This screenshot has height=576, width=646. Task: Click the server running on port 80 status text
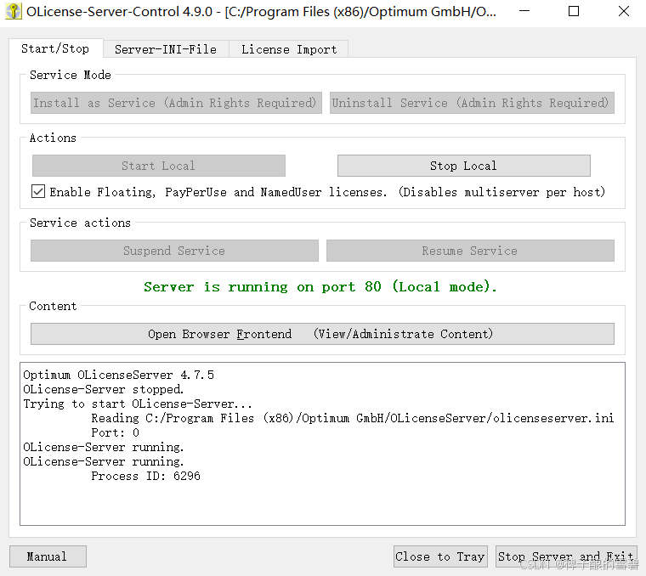pos(320,286)
